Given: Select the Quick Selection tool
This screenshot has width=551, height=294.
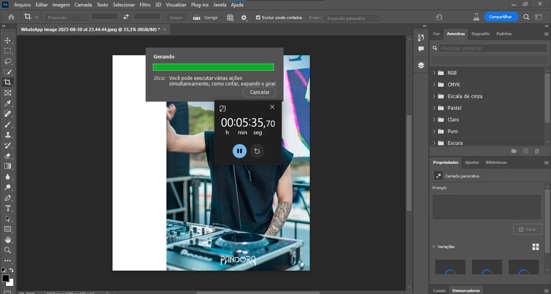Looking at the screenshot, I should pos(7,72).
